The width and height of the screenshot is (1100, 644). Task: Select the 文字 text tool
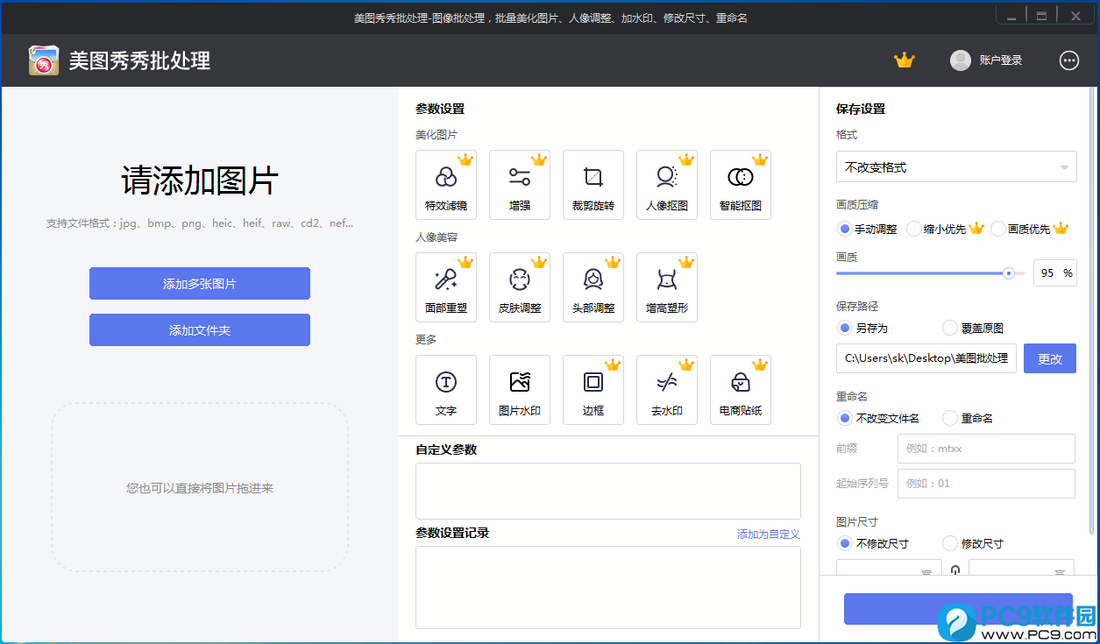446,390
